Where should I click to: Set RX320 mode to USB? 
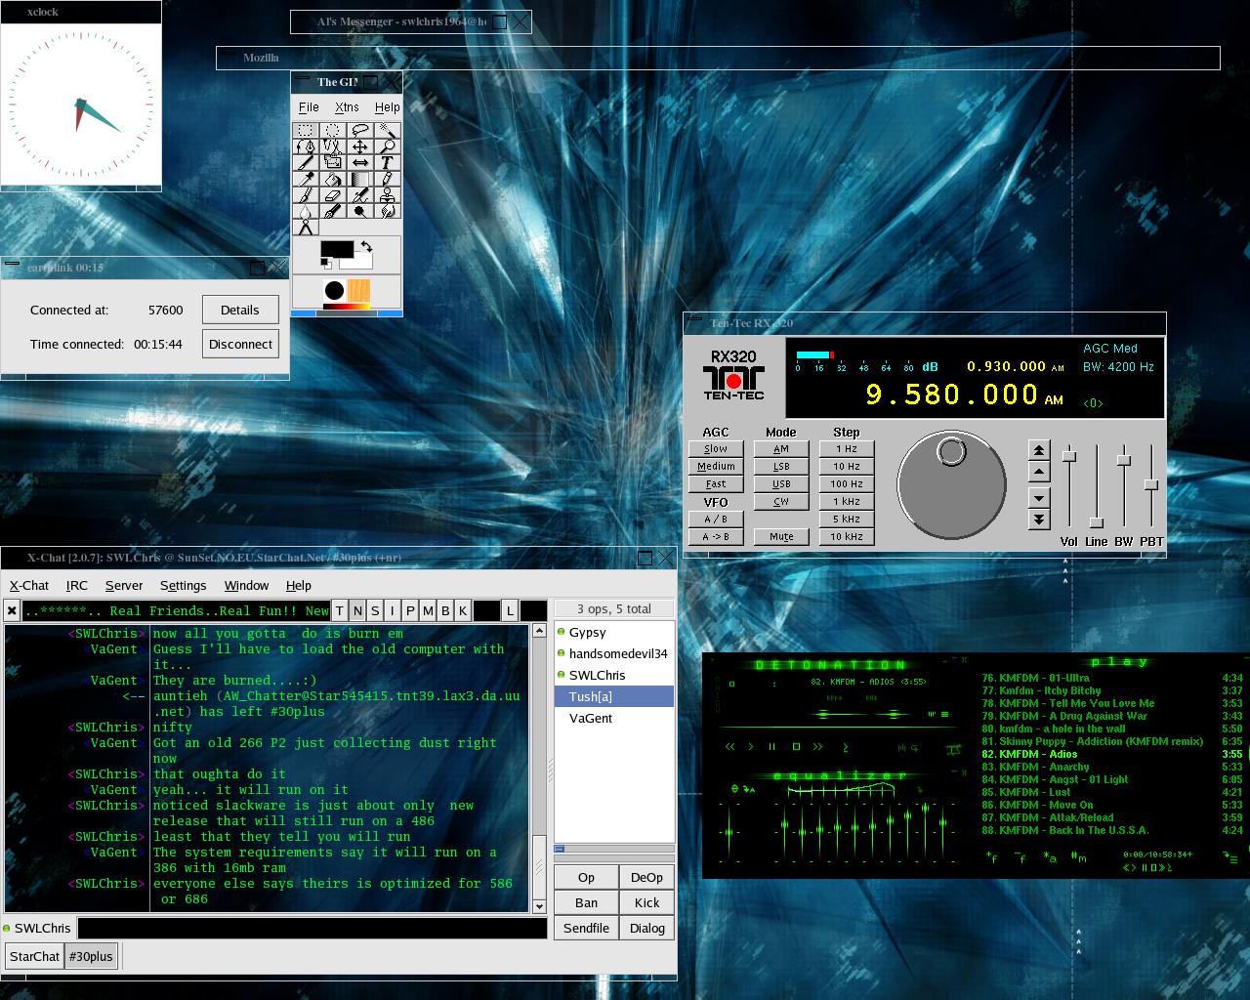tap(781, 483)
